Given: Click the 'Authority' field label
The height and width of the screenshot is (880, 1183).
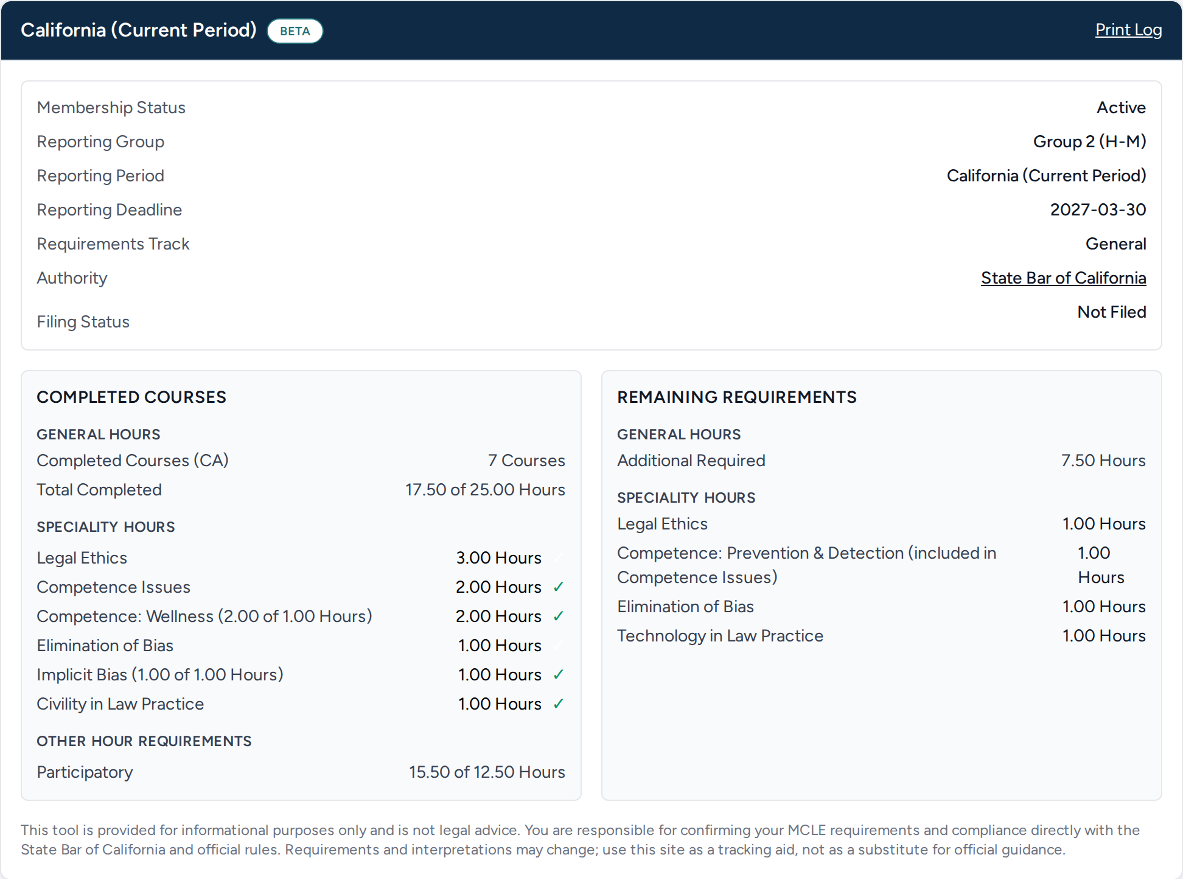Looking at the screenshot, I should point(72,278).
